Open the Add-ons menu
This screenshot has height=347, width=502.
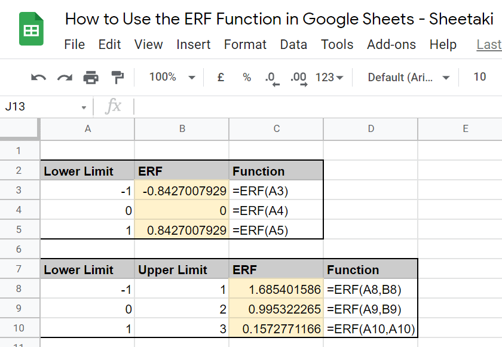tap(391, 44)
